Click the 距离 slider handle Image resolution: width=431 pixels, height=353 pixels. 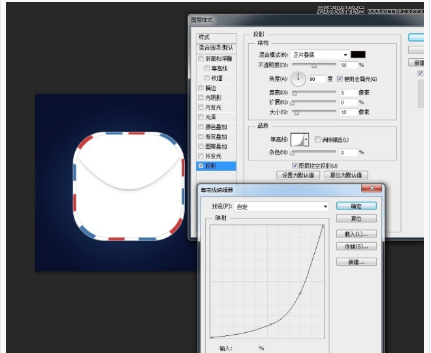(x=295, y=93)
